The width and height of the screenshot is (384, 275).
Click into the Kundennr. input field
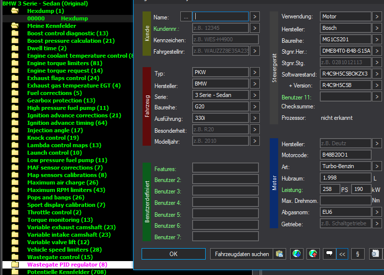(x=221, y=28)
